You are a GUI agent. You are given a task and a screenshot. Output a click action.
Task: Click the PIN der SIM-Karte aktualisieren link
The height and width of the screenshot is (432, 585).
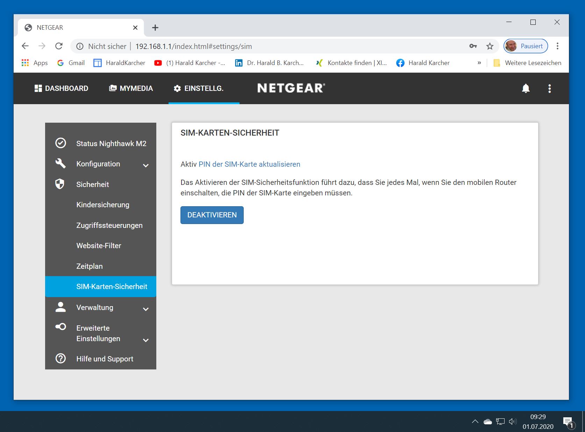[x=249, y=164]
